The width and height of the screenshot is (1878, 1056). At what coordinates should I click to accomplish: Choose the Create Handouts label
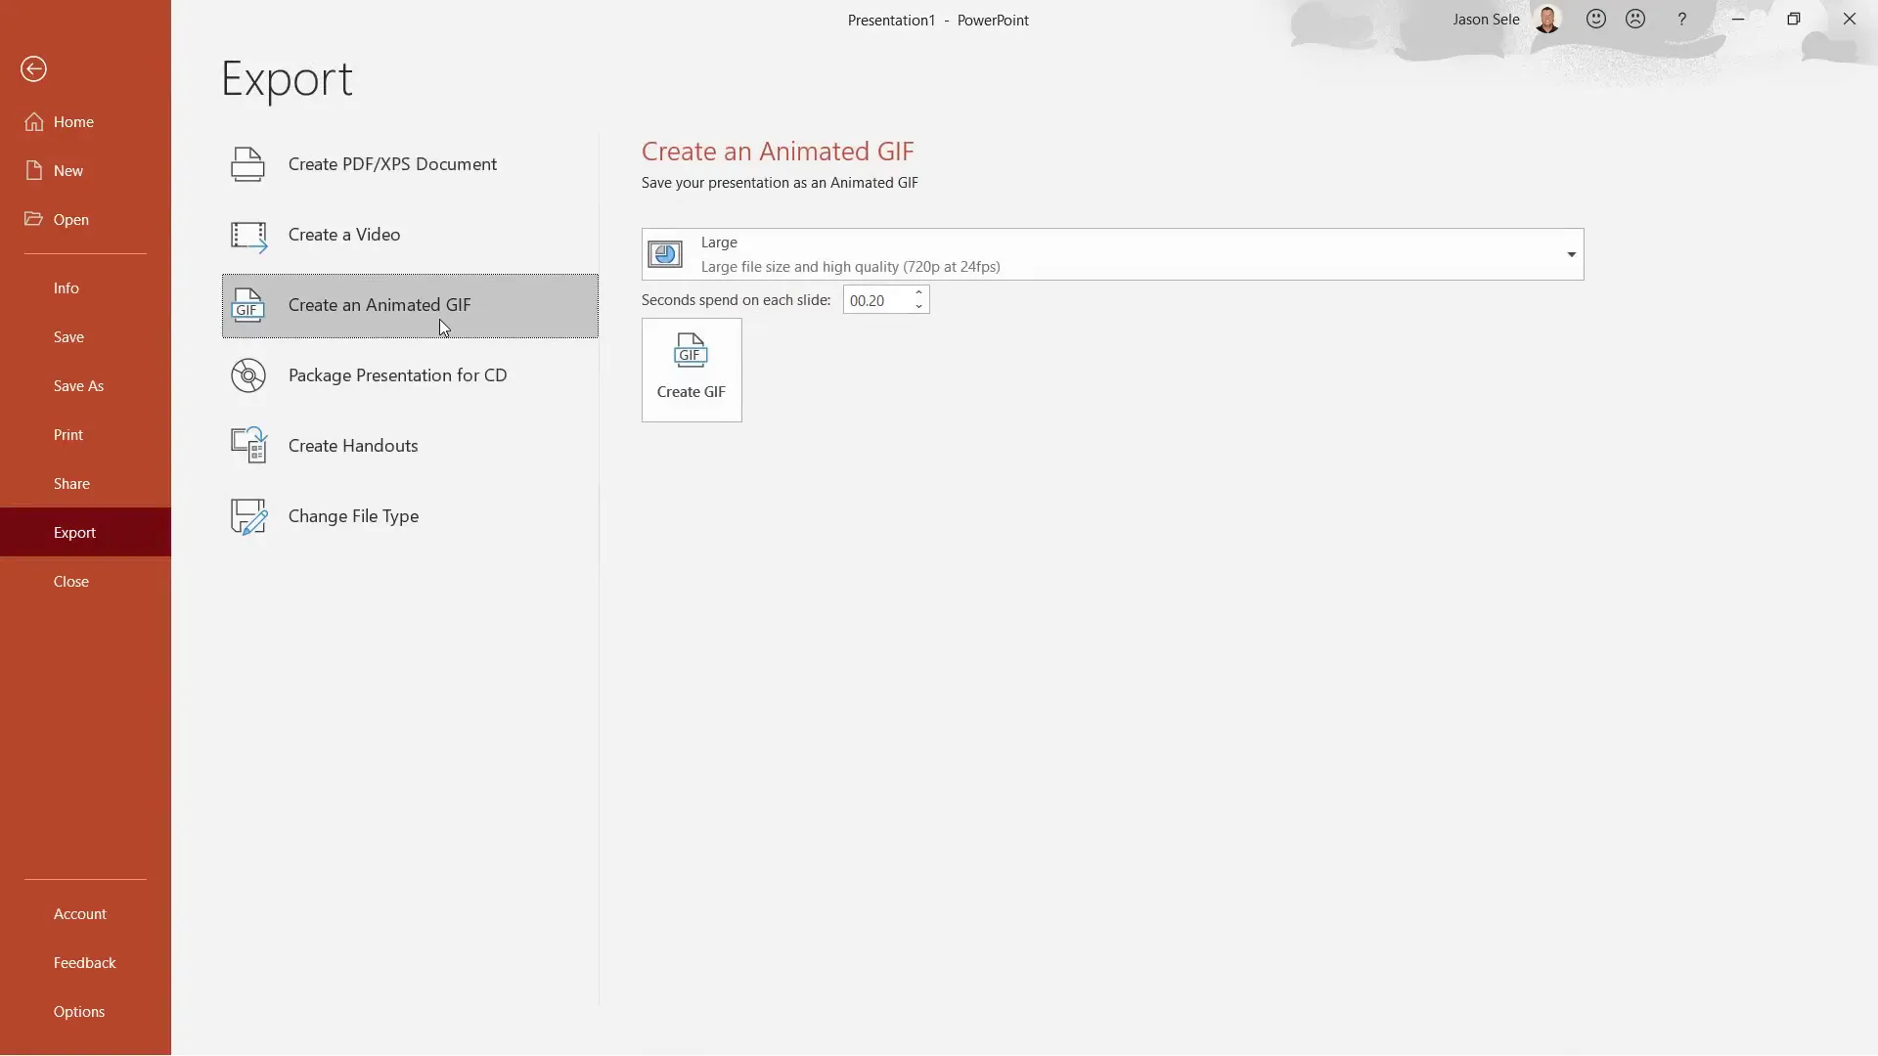point(353,446)
